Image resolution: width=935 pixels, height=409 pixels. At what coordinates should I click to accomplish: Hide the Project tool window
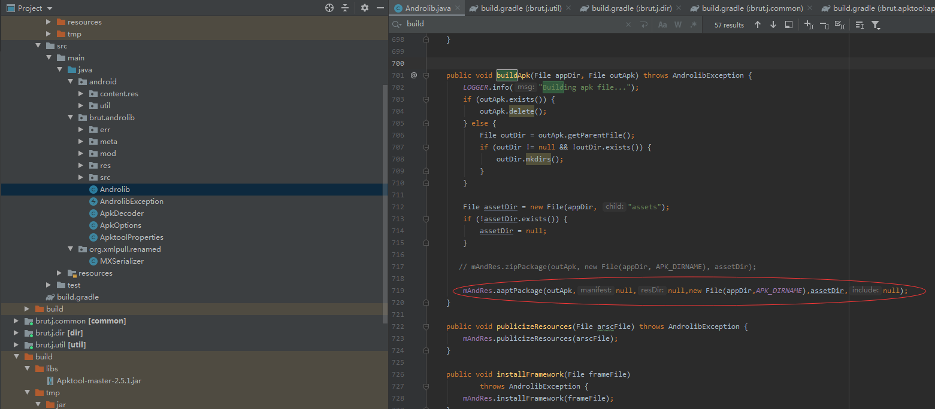click(x=380, y=8)
